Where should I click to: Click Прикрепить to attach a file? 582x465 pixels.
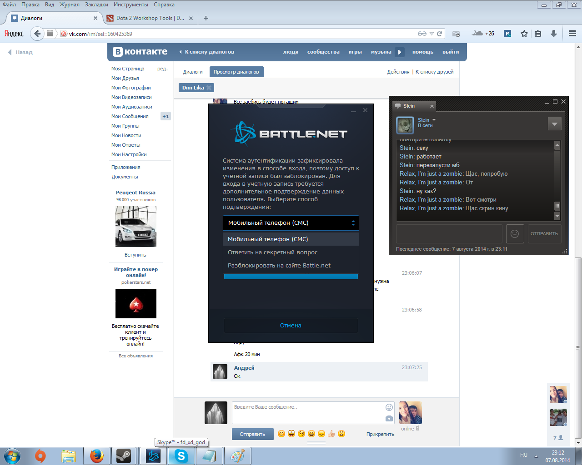click(x=380, y=434)
